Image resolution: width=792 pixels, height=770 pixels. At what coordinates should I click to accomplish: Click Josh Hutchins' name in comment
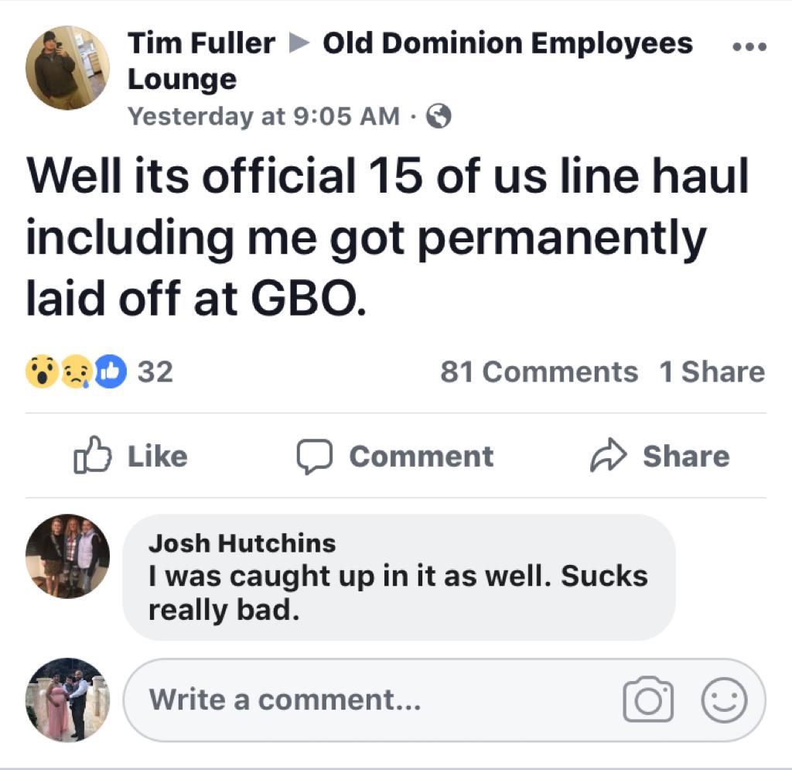(x=242, y=543)
